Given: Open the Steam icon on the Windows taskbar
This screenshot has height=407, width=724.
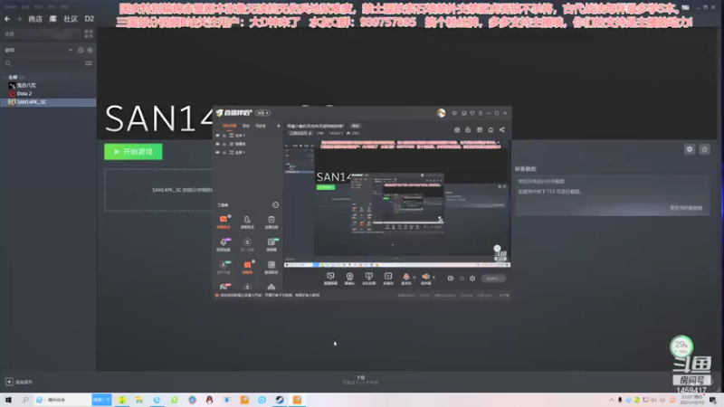Looking at the screenshot, I should pos(280,400).
